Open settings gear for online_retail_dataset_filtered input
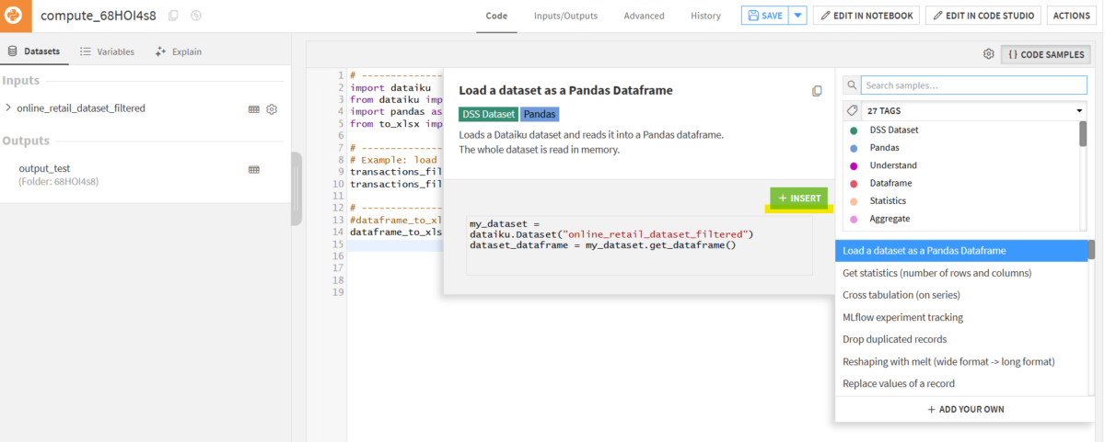The height and width of the screenshot is (442, 1105). 272,108
